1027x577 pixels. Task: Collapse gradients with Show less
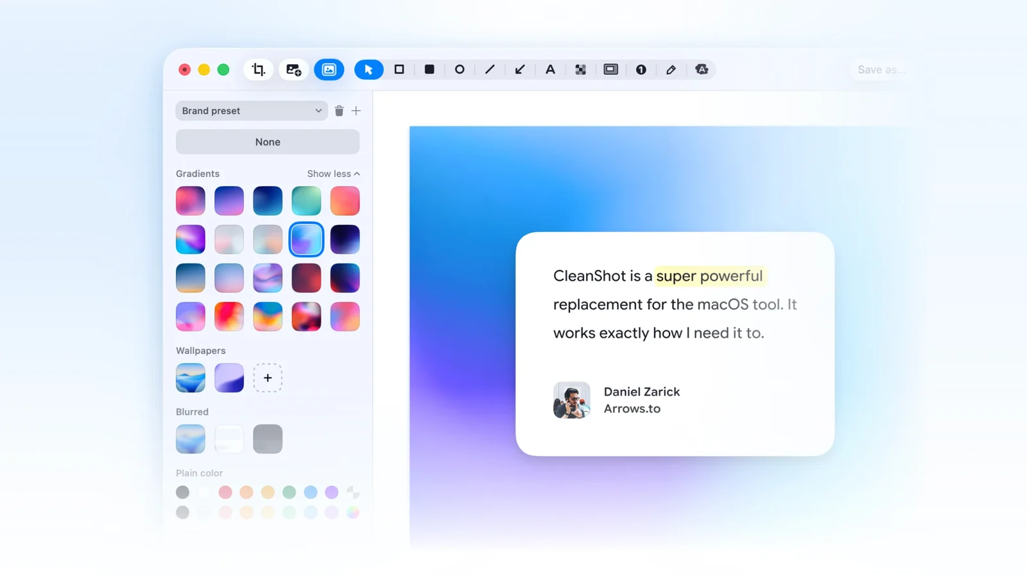click(333, 174)
